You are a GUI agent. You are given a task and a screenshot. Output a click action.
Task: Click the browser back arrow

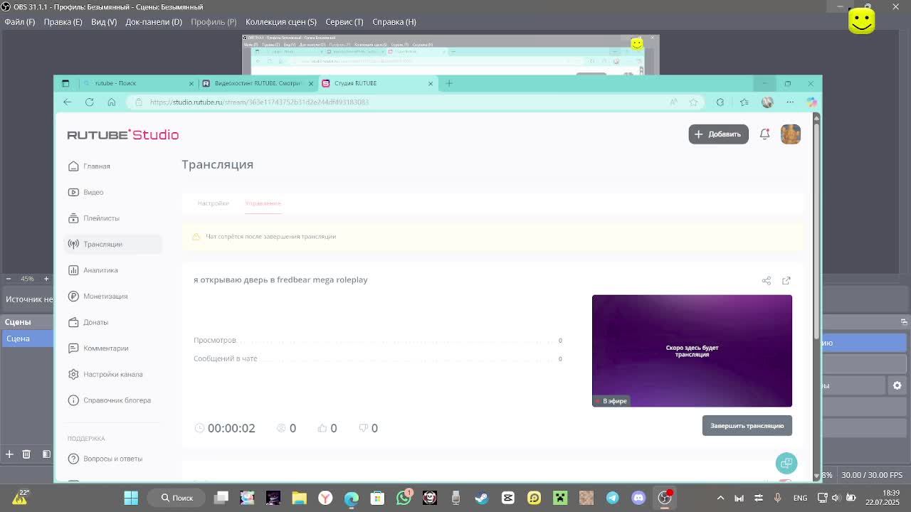(68, 102)
